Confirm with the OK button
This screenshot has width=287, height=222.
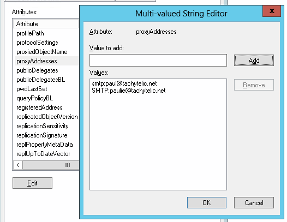207,202
